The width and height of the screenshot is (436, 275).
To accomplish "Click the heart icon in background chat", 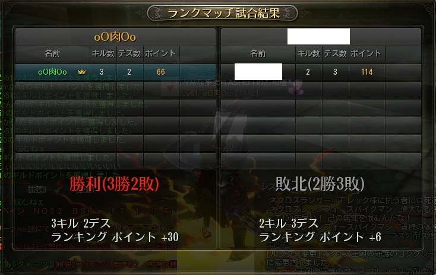I will tap(170, 88).
